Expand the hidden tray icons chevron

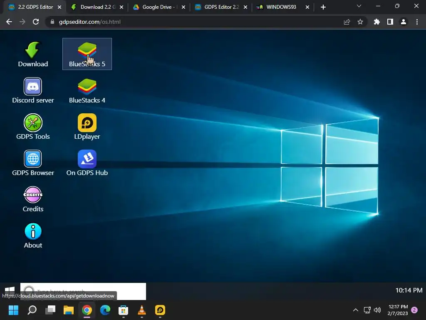point(355,310)
